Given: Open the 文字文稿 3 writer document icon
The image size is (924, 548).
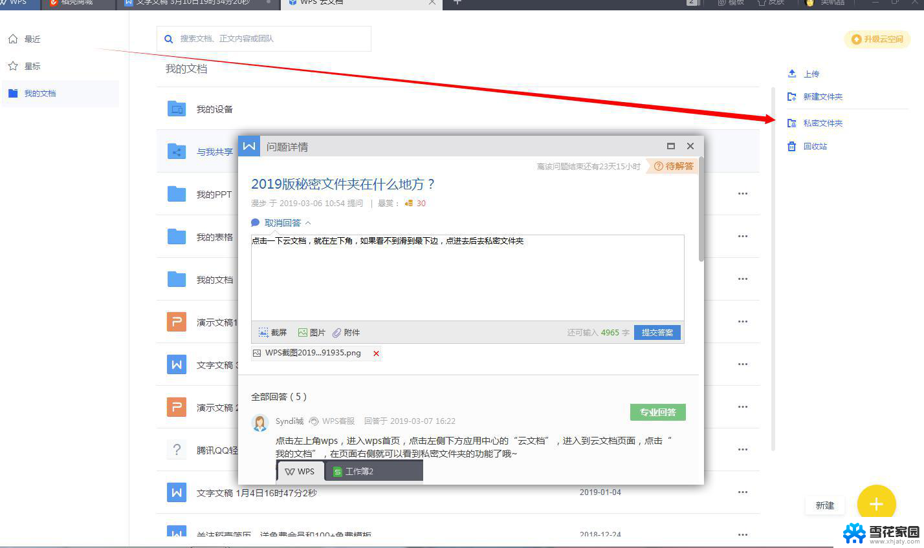Looking at the screenshot, I should (177, 365).
